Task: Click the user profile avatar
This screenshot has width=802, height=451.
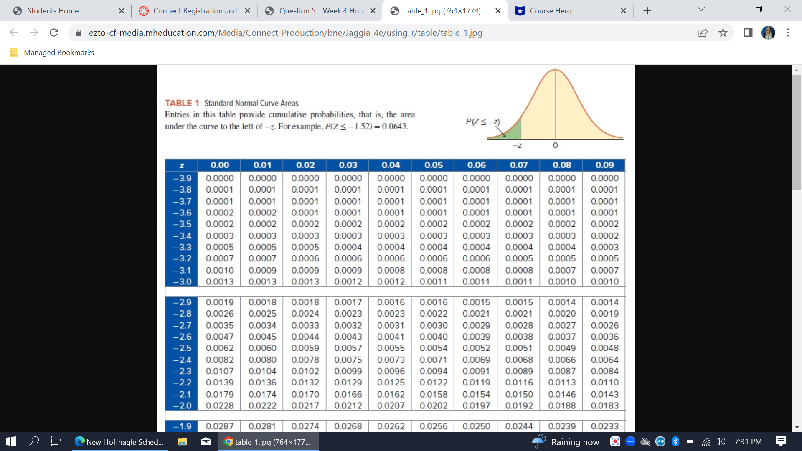Action: pyautogui.click(x=768, y=33)
